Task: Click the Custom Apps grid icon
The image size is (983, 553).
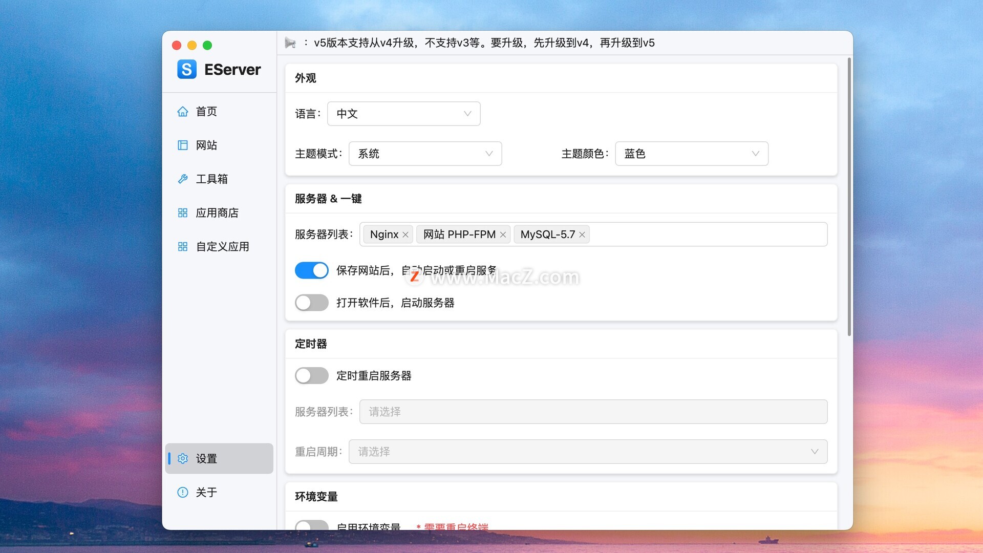Action: (x=183, y=247)
